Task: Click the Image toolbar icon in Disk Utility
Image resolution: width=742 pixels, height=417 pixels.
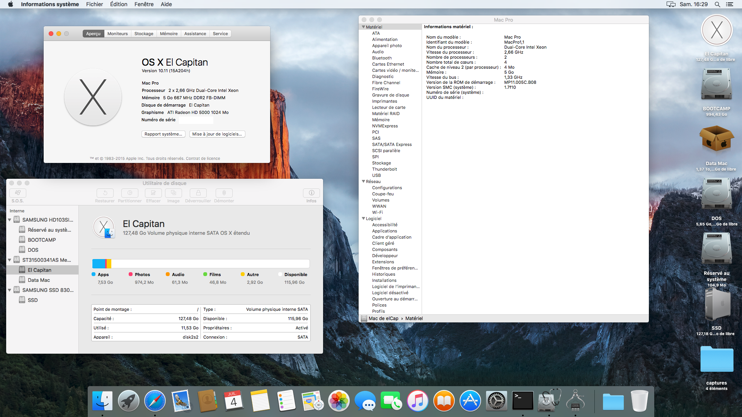Action: [174, 193]
